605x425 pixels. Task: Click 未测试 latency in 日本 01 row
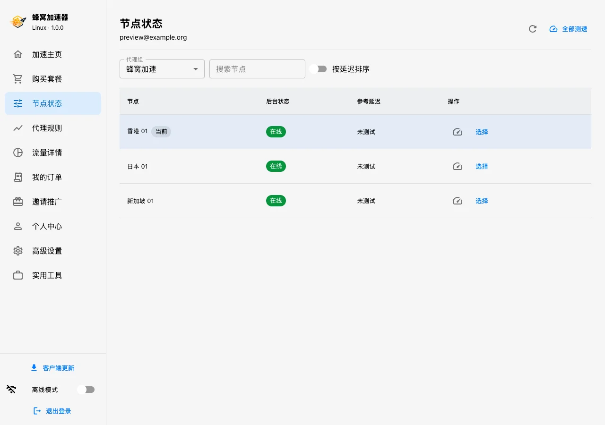[x=366, y=166]
